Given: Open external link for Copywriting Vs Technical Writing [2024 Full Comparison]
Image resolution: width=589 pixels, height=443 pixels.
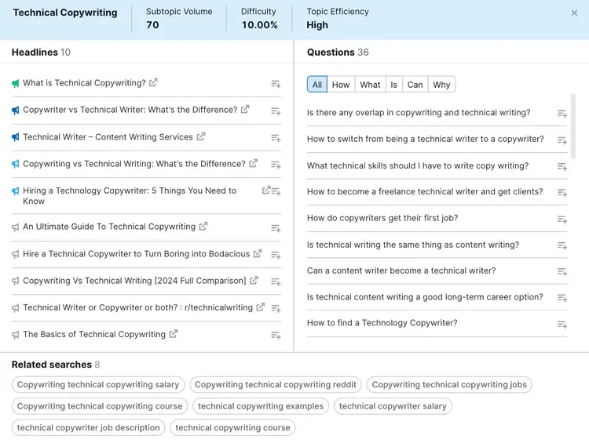Looking at the screenshot, I should click(254, 281).
